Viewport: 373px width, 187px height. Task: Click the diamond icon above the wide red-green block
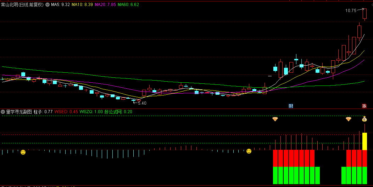275,119
